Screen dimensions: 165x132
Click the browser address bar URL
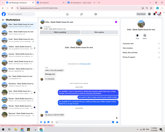[39, 8]
